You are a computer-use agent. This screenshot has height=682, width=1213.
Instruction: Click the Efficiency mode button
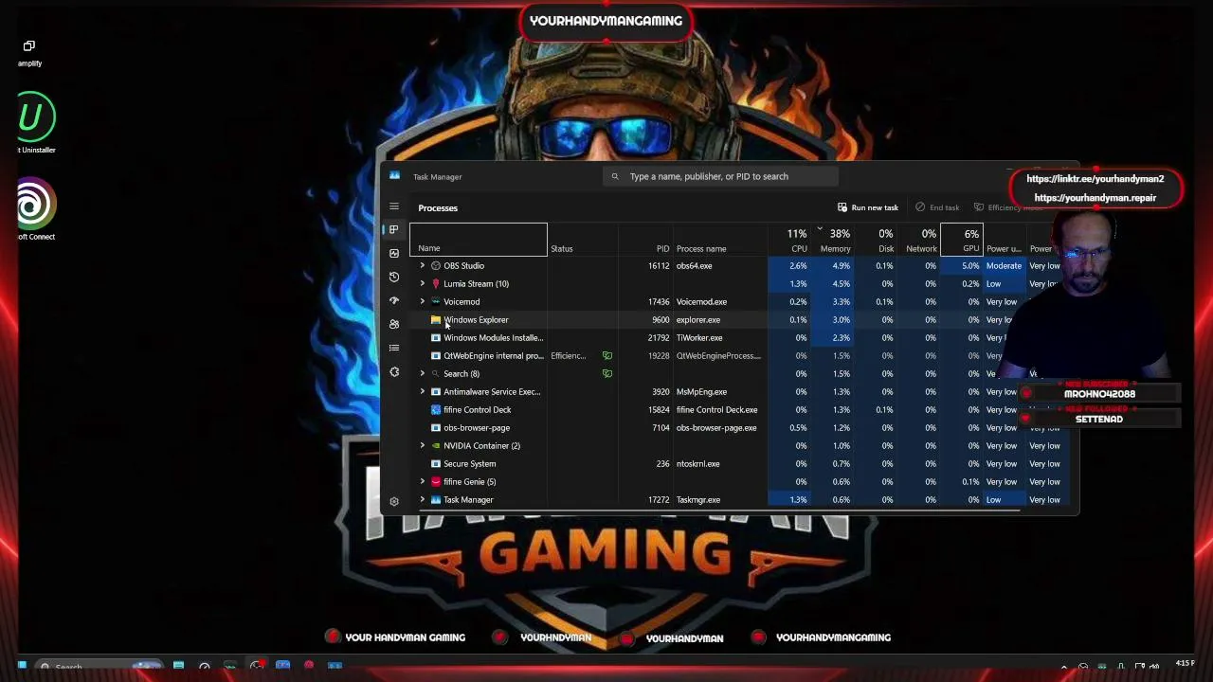pos(1007,207)
